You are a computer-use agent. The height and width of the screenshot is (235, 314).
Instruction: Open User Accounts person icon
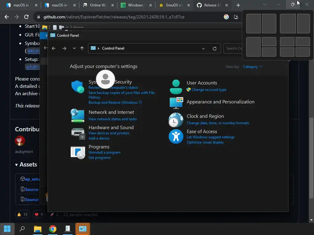point(176,87)
